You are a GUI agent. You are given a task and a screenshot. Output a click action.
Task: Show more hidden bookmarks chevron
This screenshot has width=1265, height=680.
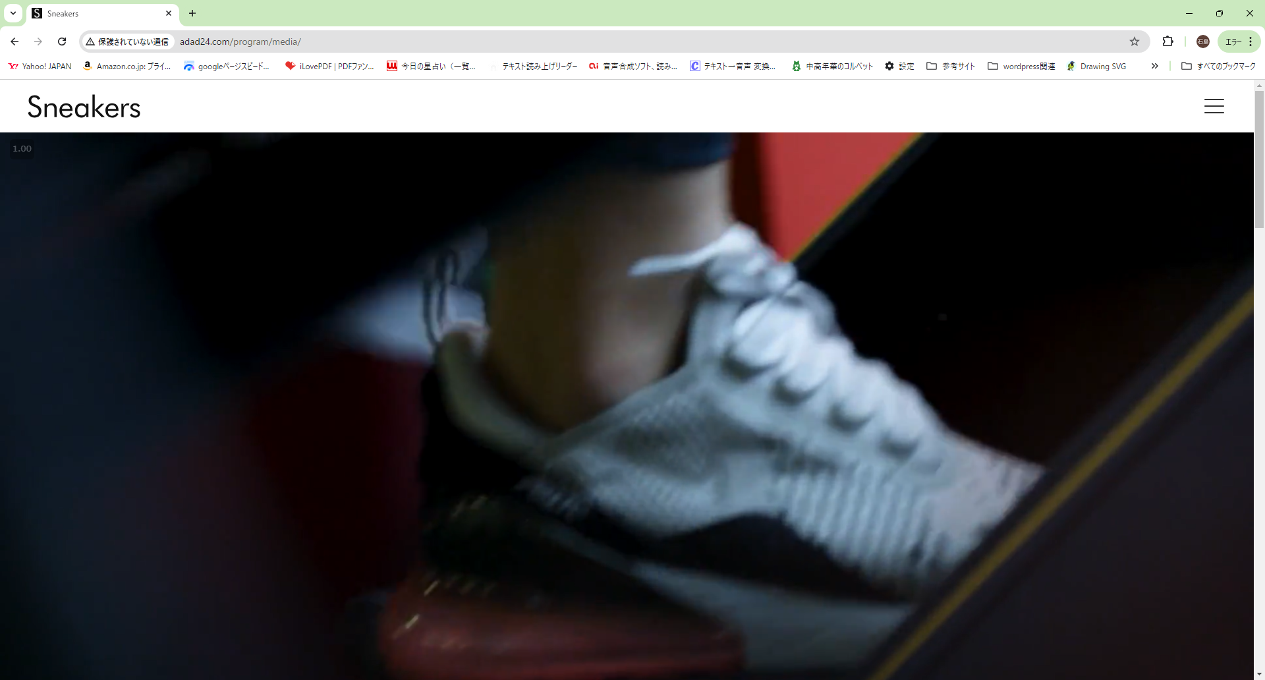(x=1154, y=66)
